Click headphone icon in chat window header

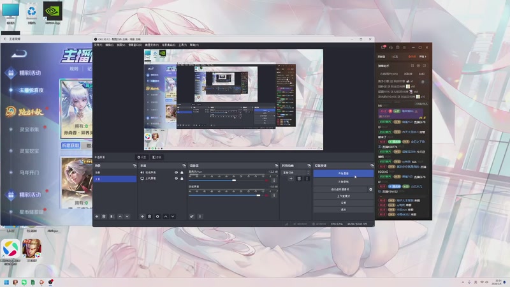pos(391,47)
